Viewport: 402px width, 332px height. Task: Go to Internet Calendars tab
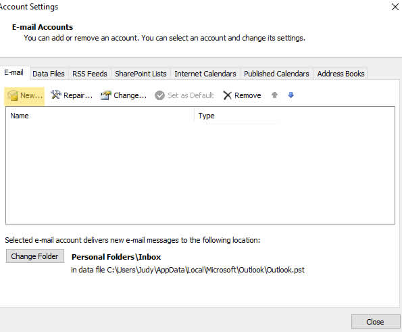(x=205, y=74)
